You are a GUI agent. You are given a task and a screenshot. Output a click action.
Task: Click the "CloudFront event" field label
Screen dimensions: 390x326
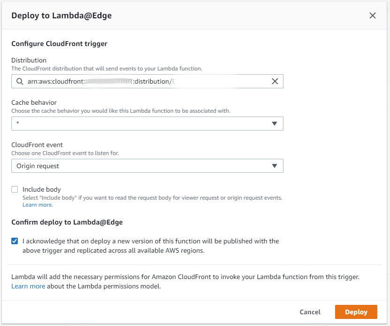(x=37, y=145)
